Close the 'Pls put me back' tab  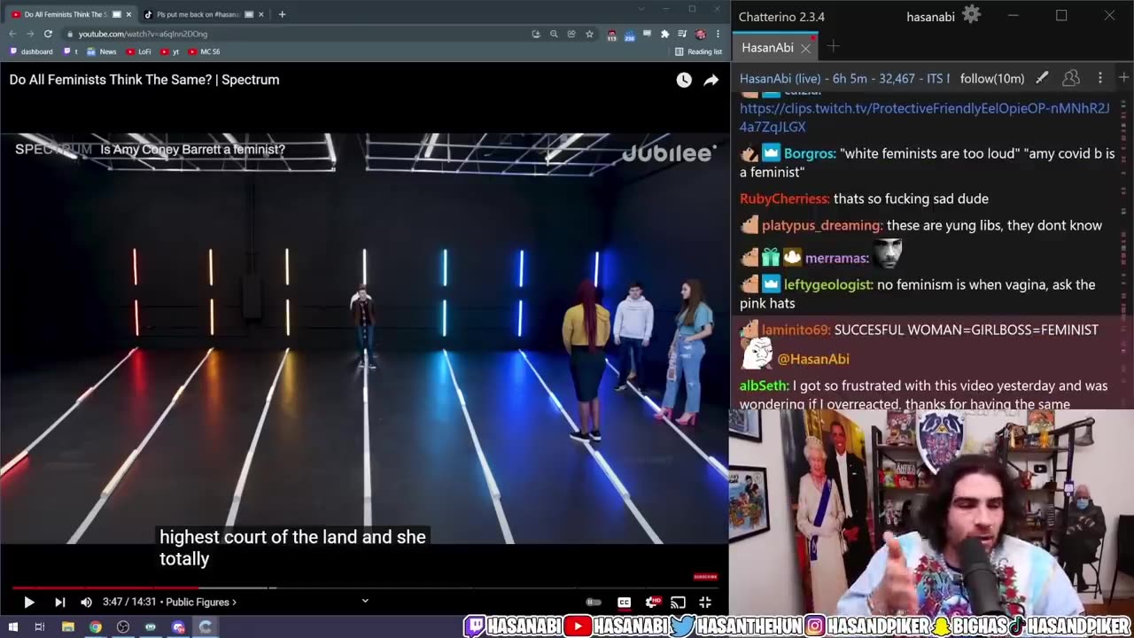(x=261, y=14)
